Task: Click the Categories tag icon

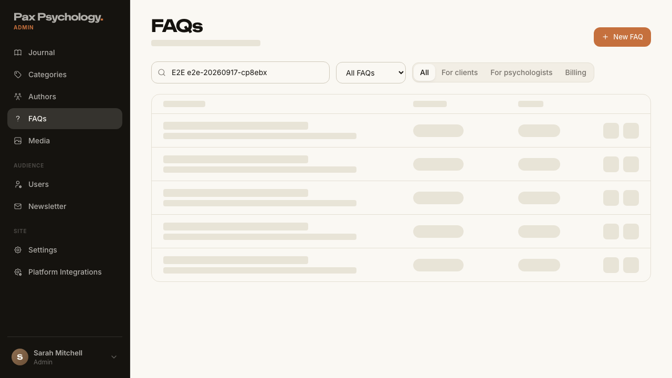Action: point(18,75)
